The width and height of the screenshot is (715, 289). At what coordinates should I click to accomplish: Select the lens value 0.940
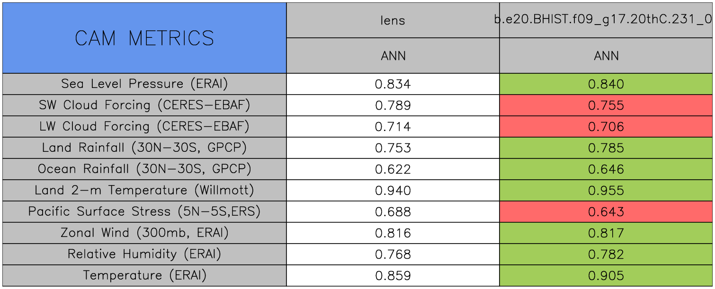pos(393,191)
